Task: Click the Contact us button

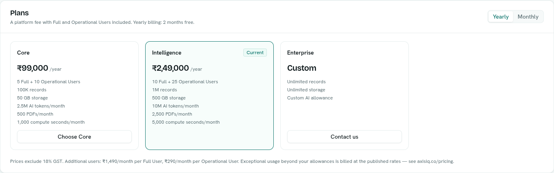Action: coord(344,137)
